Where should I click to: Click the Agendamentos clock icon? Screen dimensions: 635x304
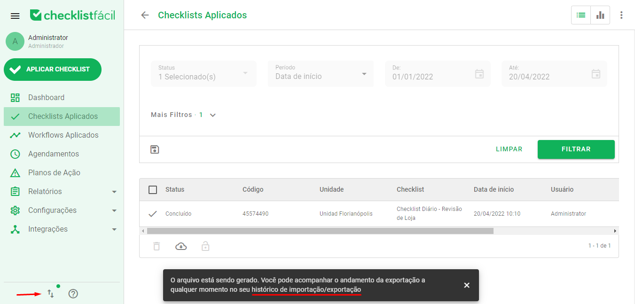(15, 154)
